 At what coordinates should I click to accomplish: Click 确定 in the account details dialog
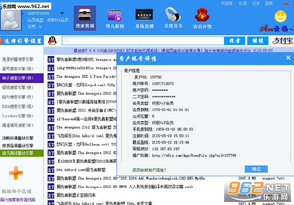256,169
